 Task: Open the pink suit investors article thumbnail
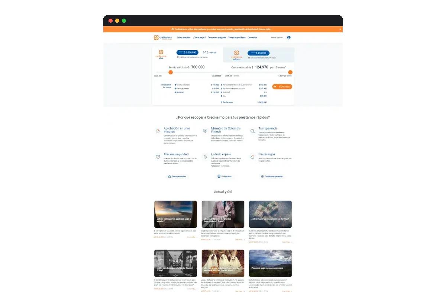click(x=223, y=214)
